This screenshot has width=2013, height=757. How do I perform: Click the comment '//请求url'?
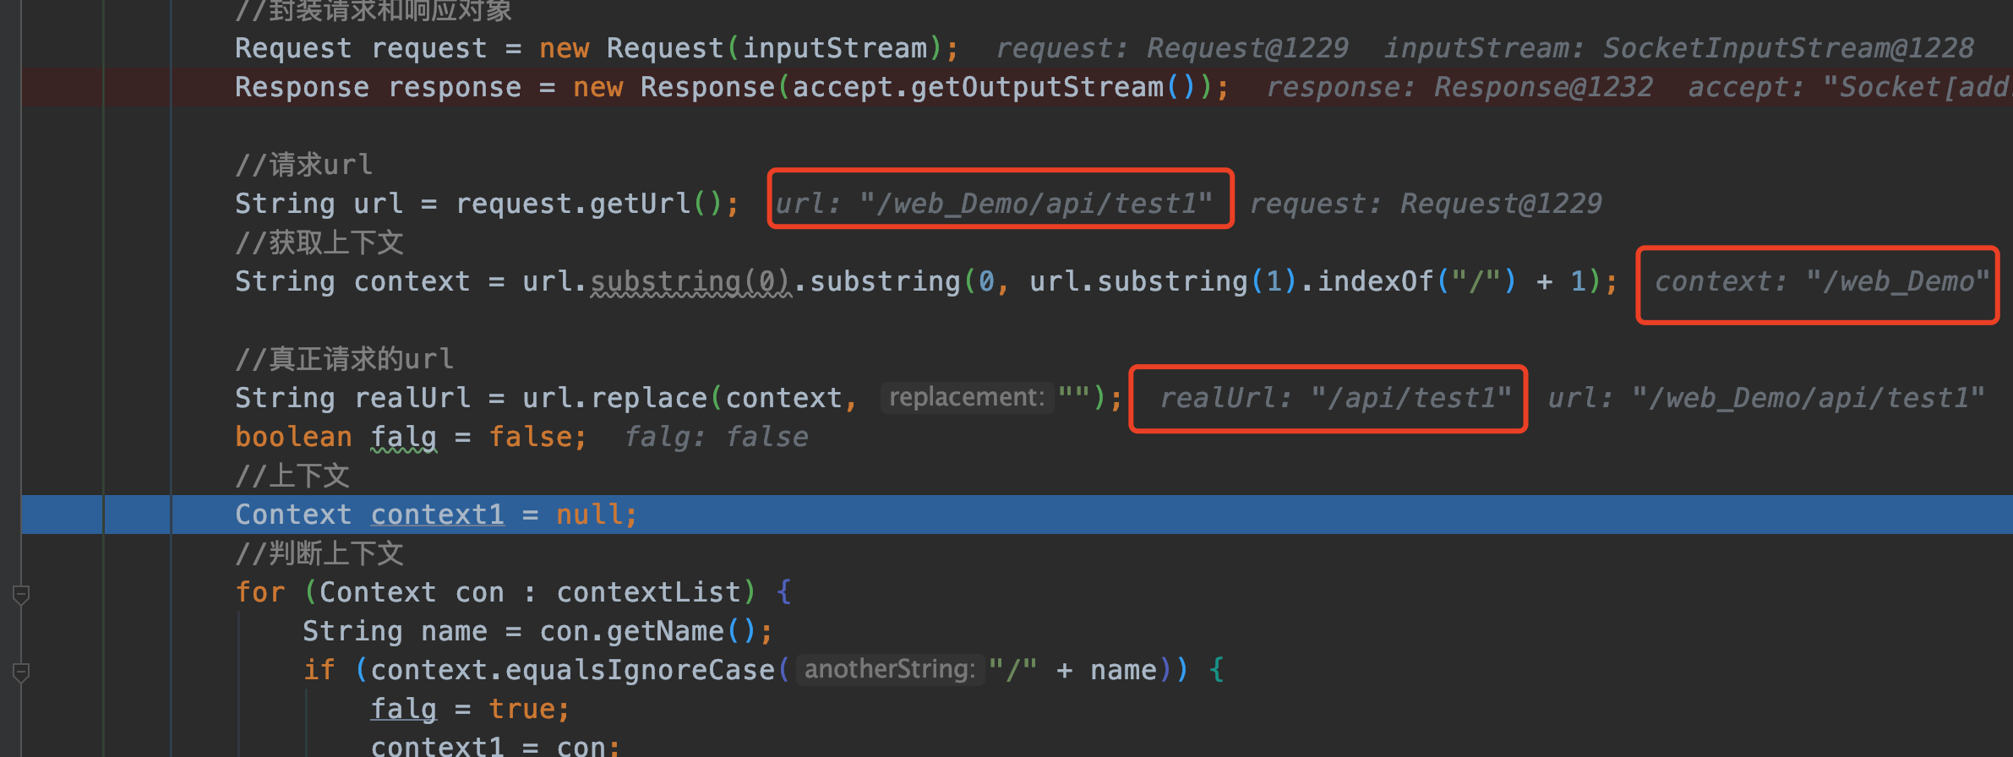tap(303, 165)
